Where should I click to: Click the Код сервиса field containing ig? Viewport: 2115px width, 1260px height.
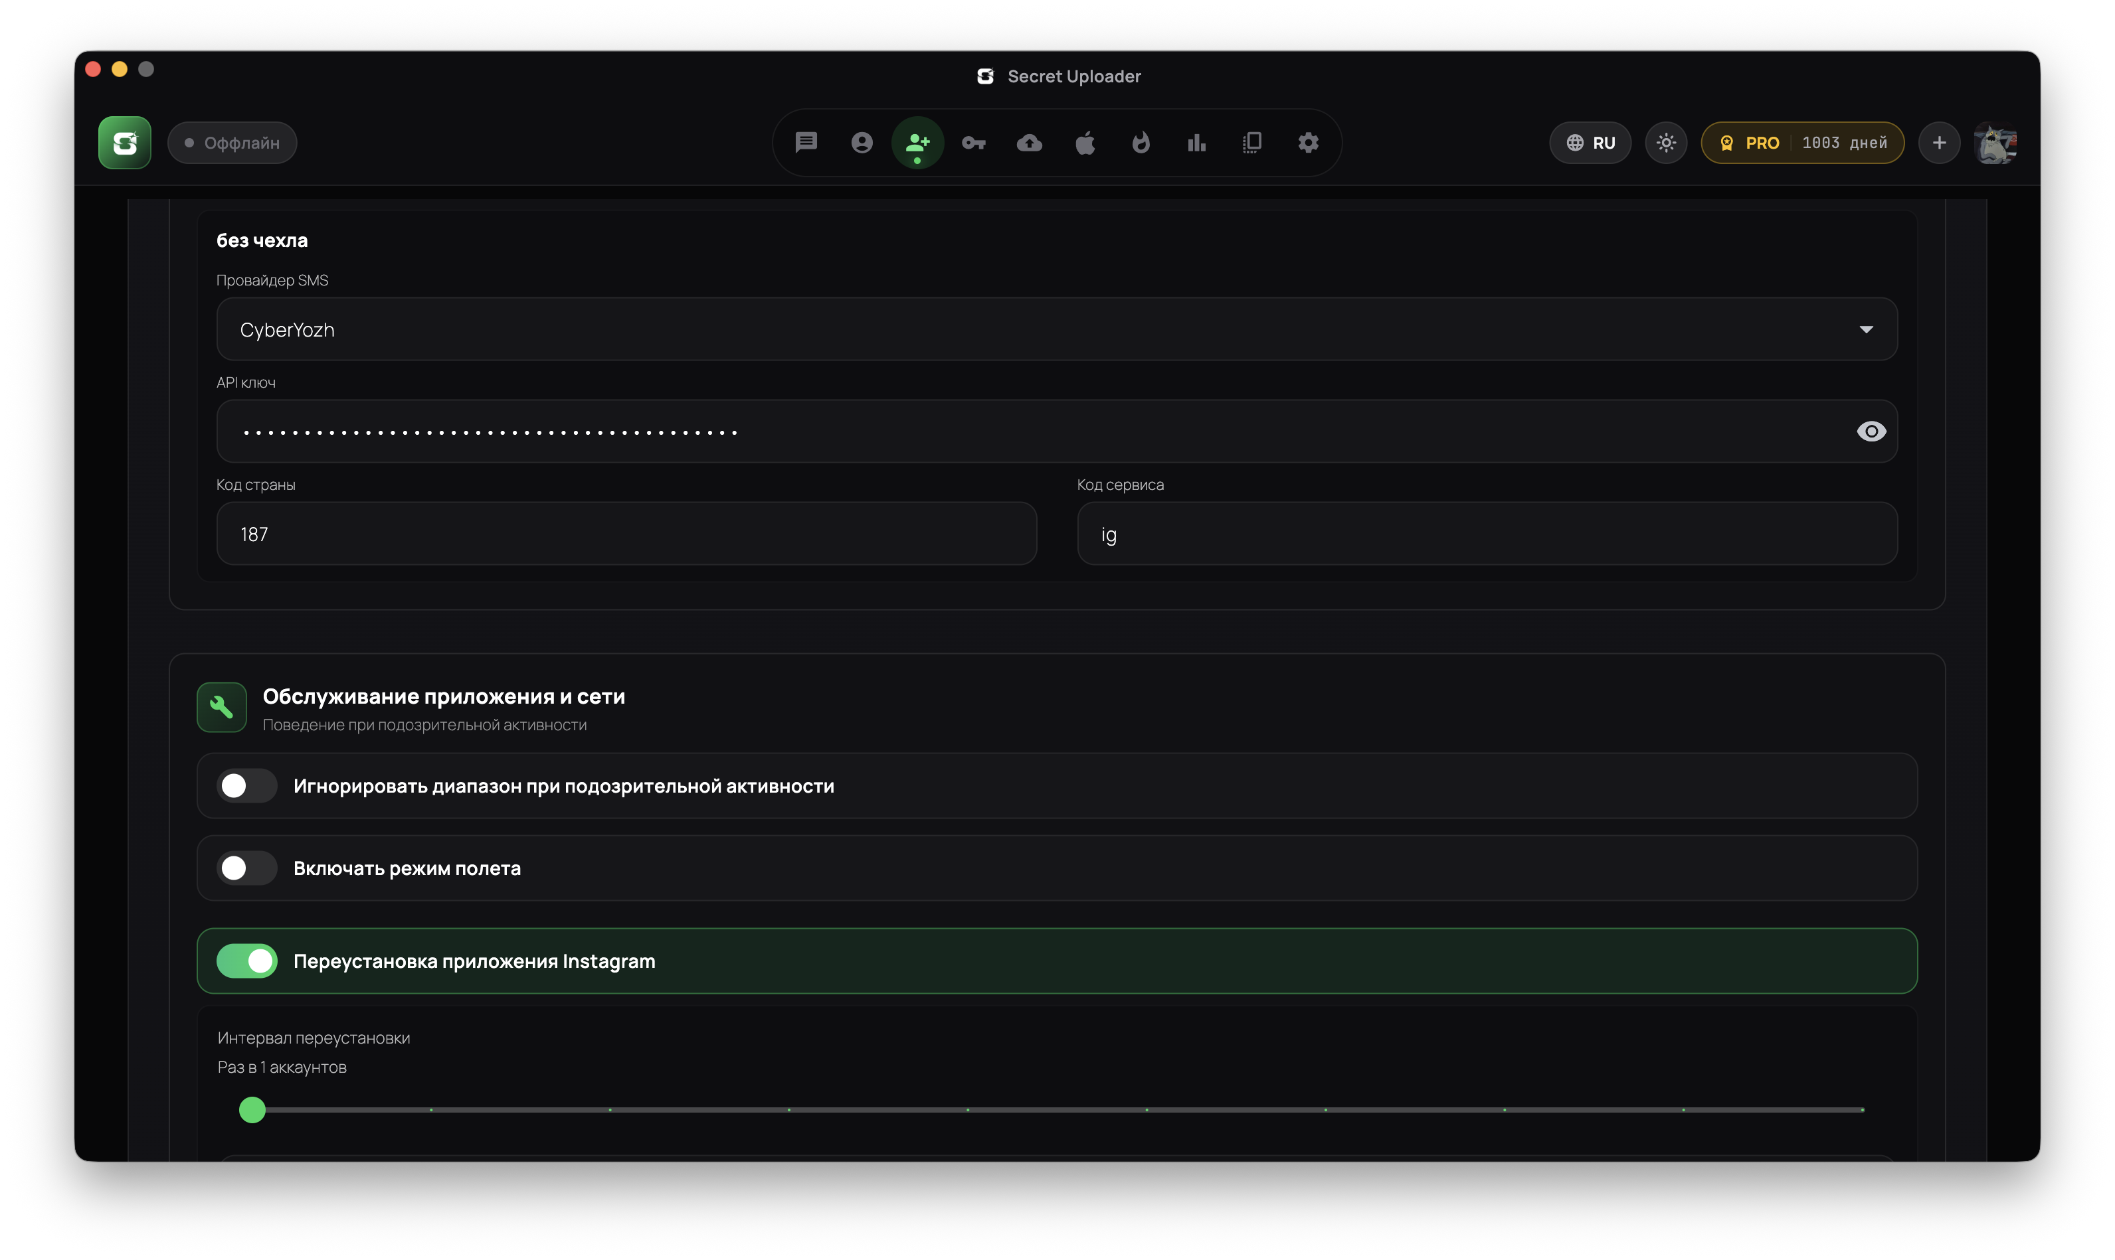click(x=1487, y=534)
